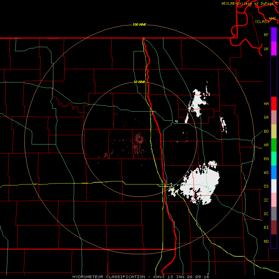The width and height of the screenshot is (279, 279).
Task: Click the ND black legend swatch
Action: click(x=274, y=241)
